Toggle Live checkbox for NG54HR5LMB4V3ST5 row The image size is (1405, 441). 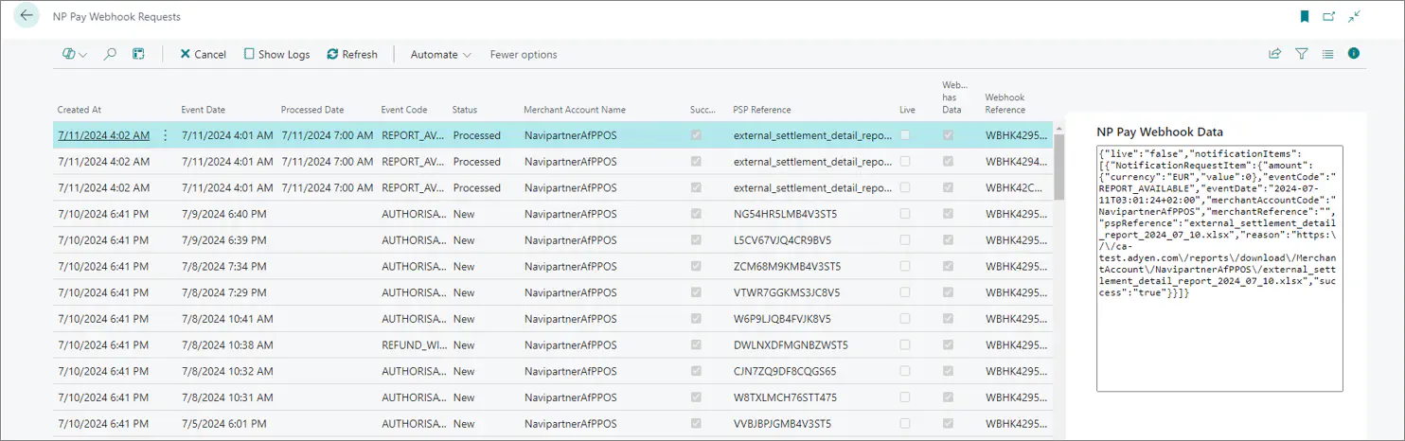tap(905, 214)
